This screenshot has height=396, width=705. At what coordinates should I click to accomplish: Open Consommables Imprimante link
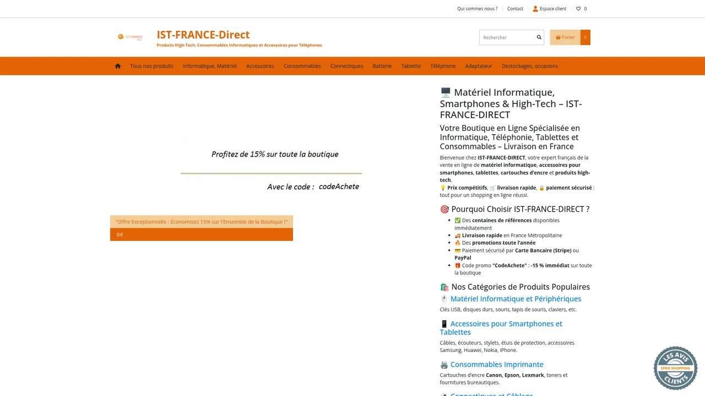tap(497, 365)
